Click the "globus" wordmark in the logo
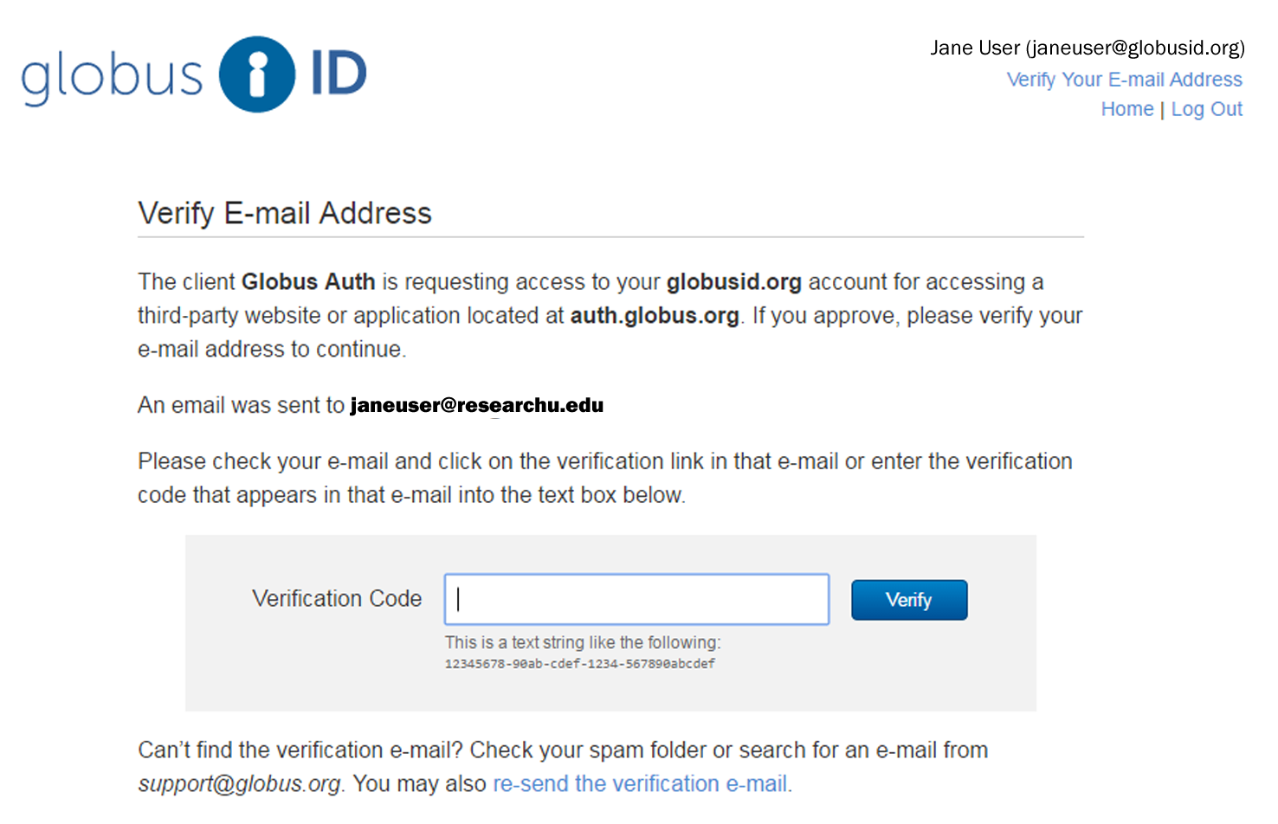This screenshot has height=824, width=1278. [x=112, y=76]
